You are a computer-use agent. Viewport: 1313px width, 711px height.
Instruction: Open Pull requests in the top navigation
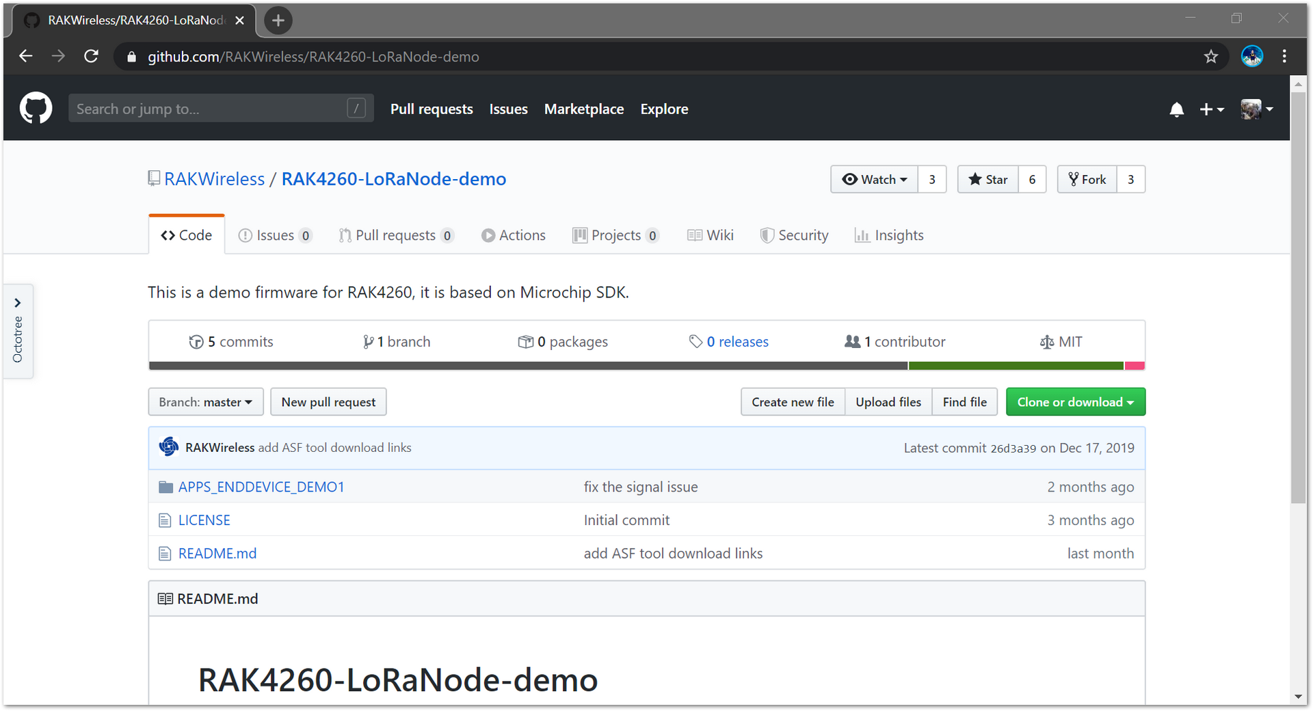coord(432,109)
